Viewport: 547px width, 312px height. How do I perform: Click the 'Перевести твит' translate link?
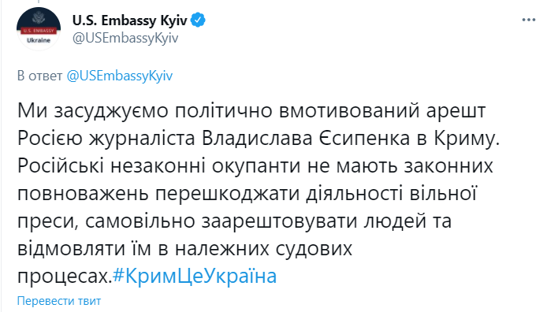(59, 301)
